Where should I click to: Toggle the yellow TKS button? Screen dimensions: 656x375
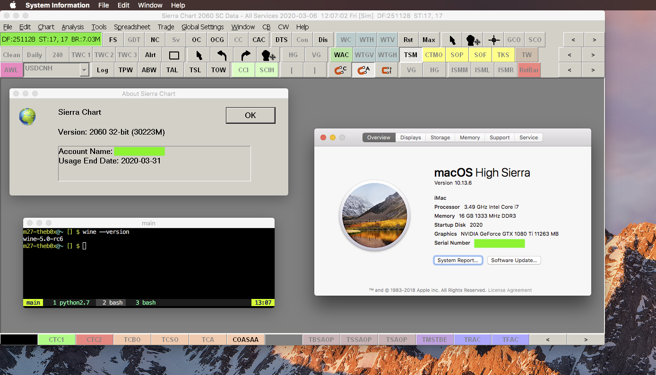[x=503, y=55]
